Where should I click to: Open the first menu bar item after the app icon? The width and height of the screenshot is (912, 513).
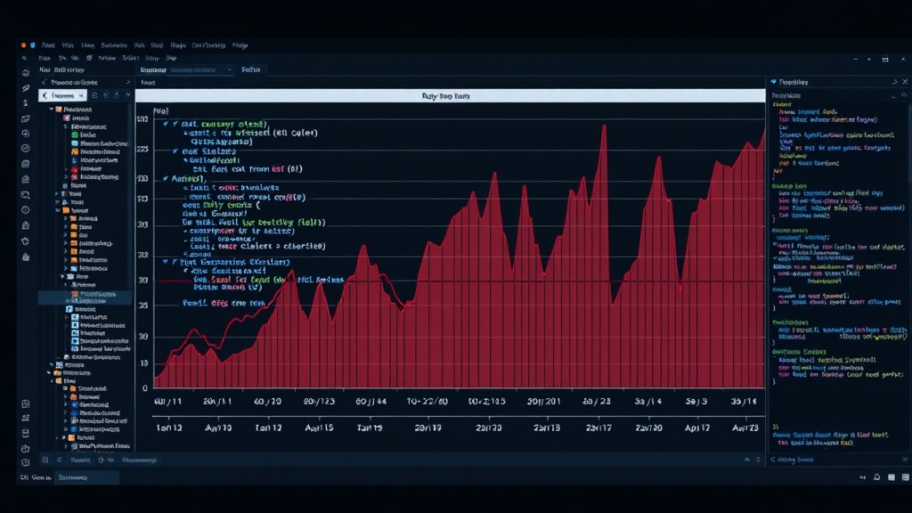[48, 45]
